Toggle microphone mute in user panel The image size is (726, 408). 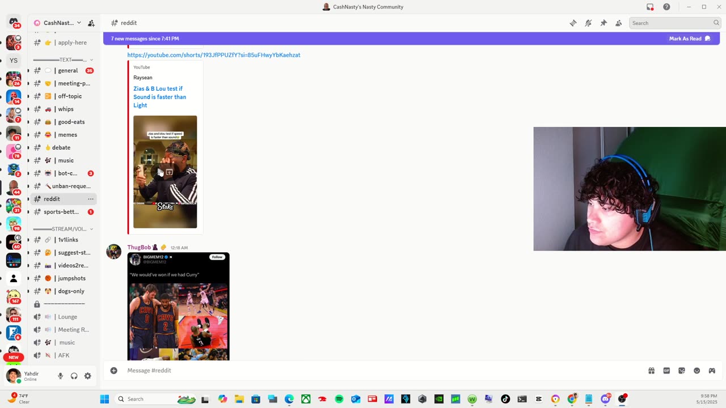point(60,376)
